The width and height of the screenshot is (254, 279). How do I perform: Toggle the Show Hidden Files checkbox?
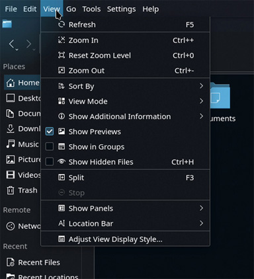click(x=49, y=162)
